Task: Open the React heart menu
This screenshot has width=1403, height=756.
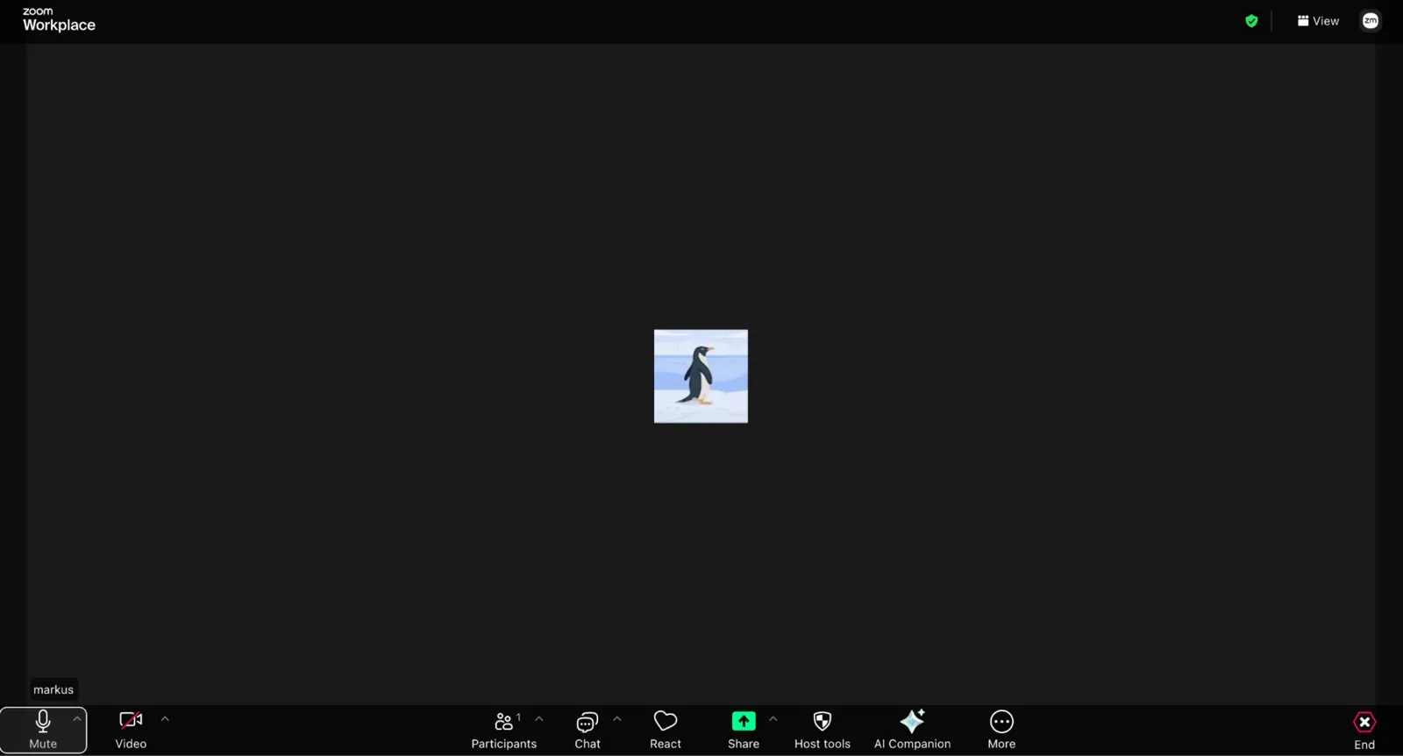Action: 666,730
